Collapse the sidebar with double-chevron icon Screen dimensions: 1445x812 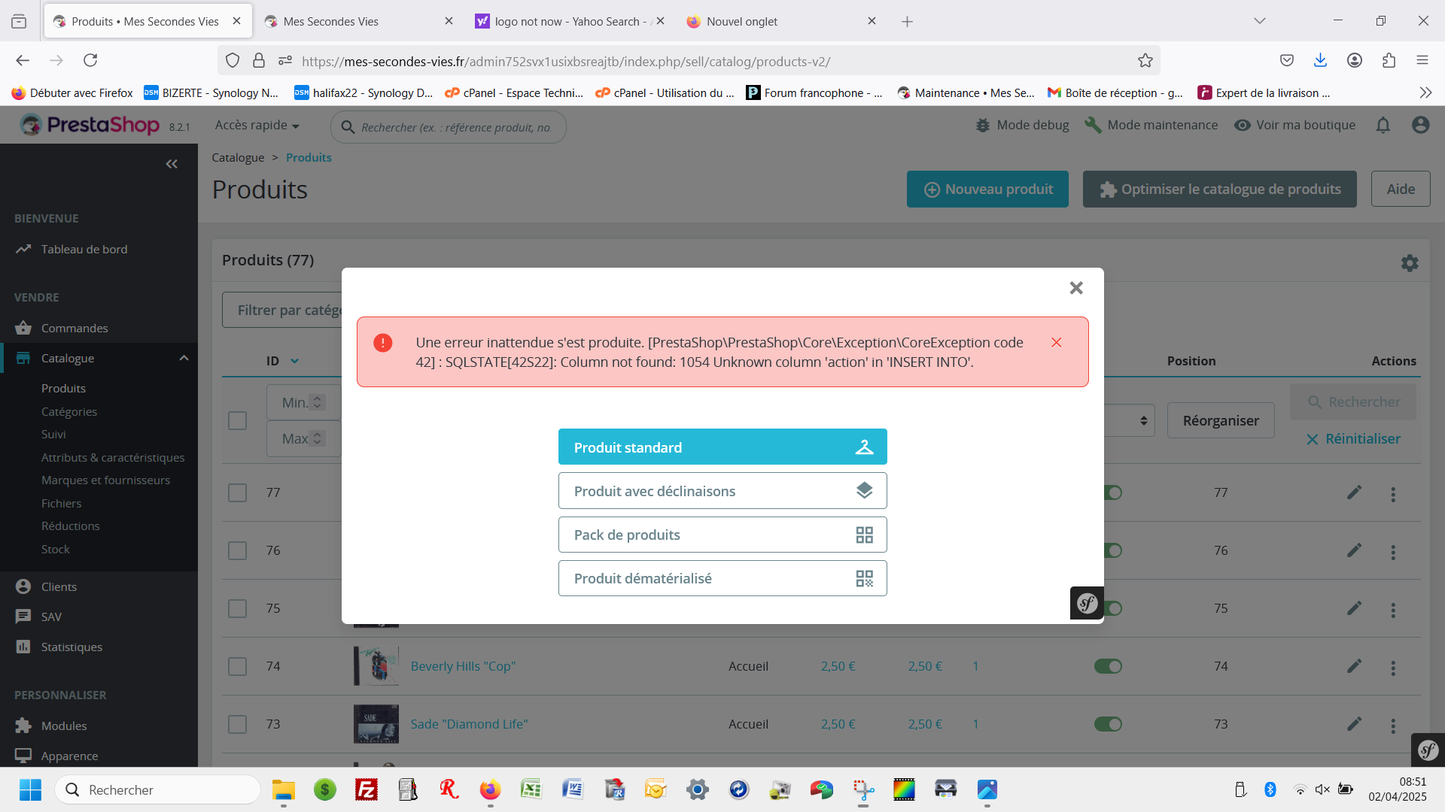(172, 164)
